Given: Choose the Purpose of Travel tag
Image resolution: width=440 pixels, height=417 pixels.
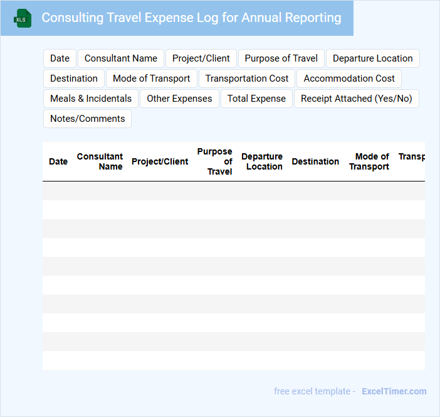Looking at the screenshot, I should click(x=281, y=58).
